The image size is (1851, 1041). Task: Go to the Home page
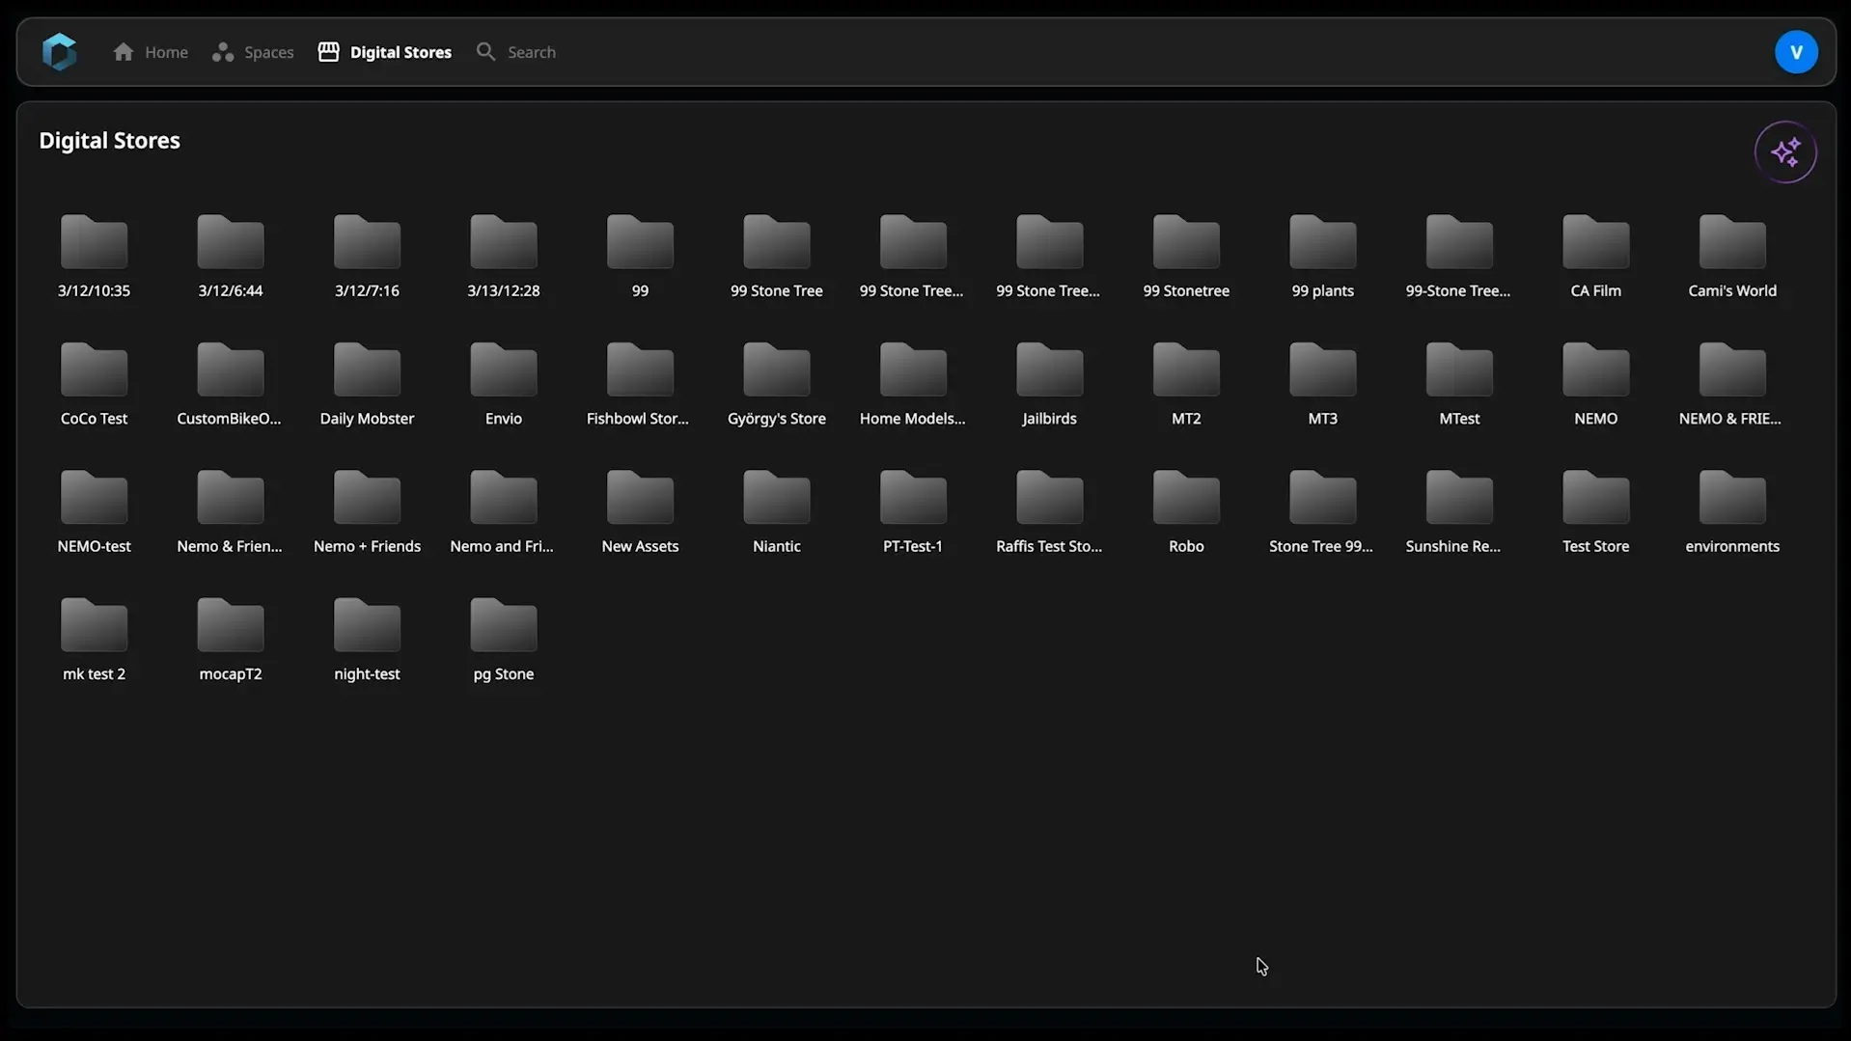coord(151,52)
